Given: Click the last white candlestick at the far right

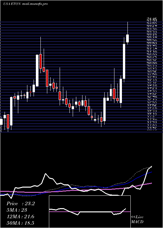Looking at the screenshot, I should (127, 38).
